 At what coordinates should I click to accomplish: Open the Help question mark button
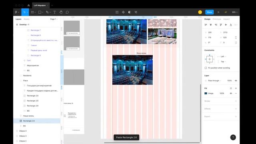233,138
